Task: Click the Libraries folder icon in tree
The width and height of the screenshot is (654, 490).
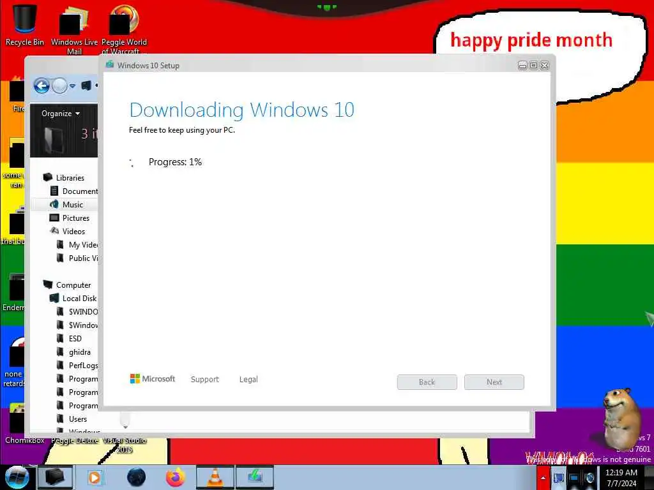Action: pyautogui.click(x=47, y=177)
